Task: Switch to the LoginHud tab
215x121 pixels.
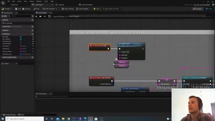Action: tap(60, 5)
